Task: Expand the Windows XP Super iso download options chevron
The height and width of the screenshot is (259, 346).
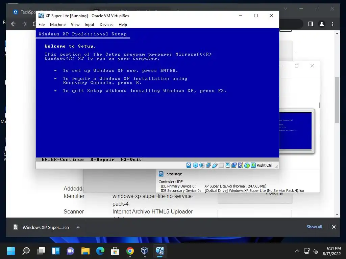Action: pyautogui.click(x=78, y=227)
